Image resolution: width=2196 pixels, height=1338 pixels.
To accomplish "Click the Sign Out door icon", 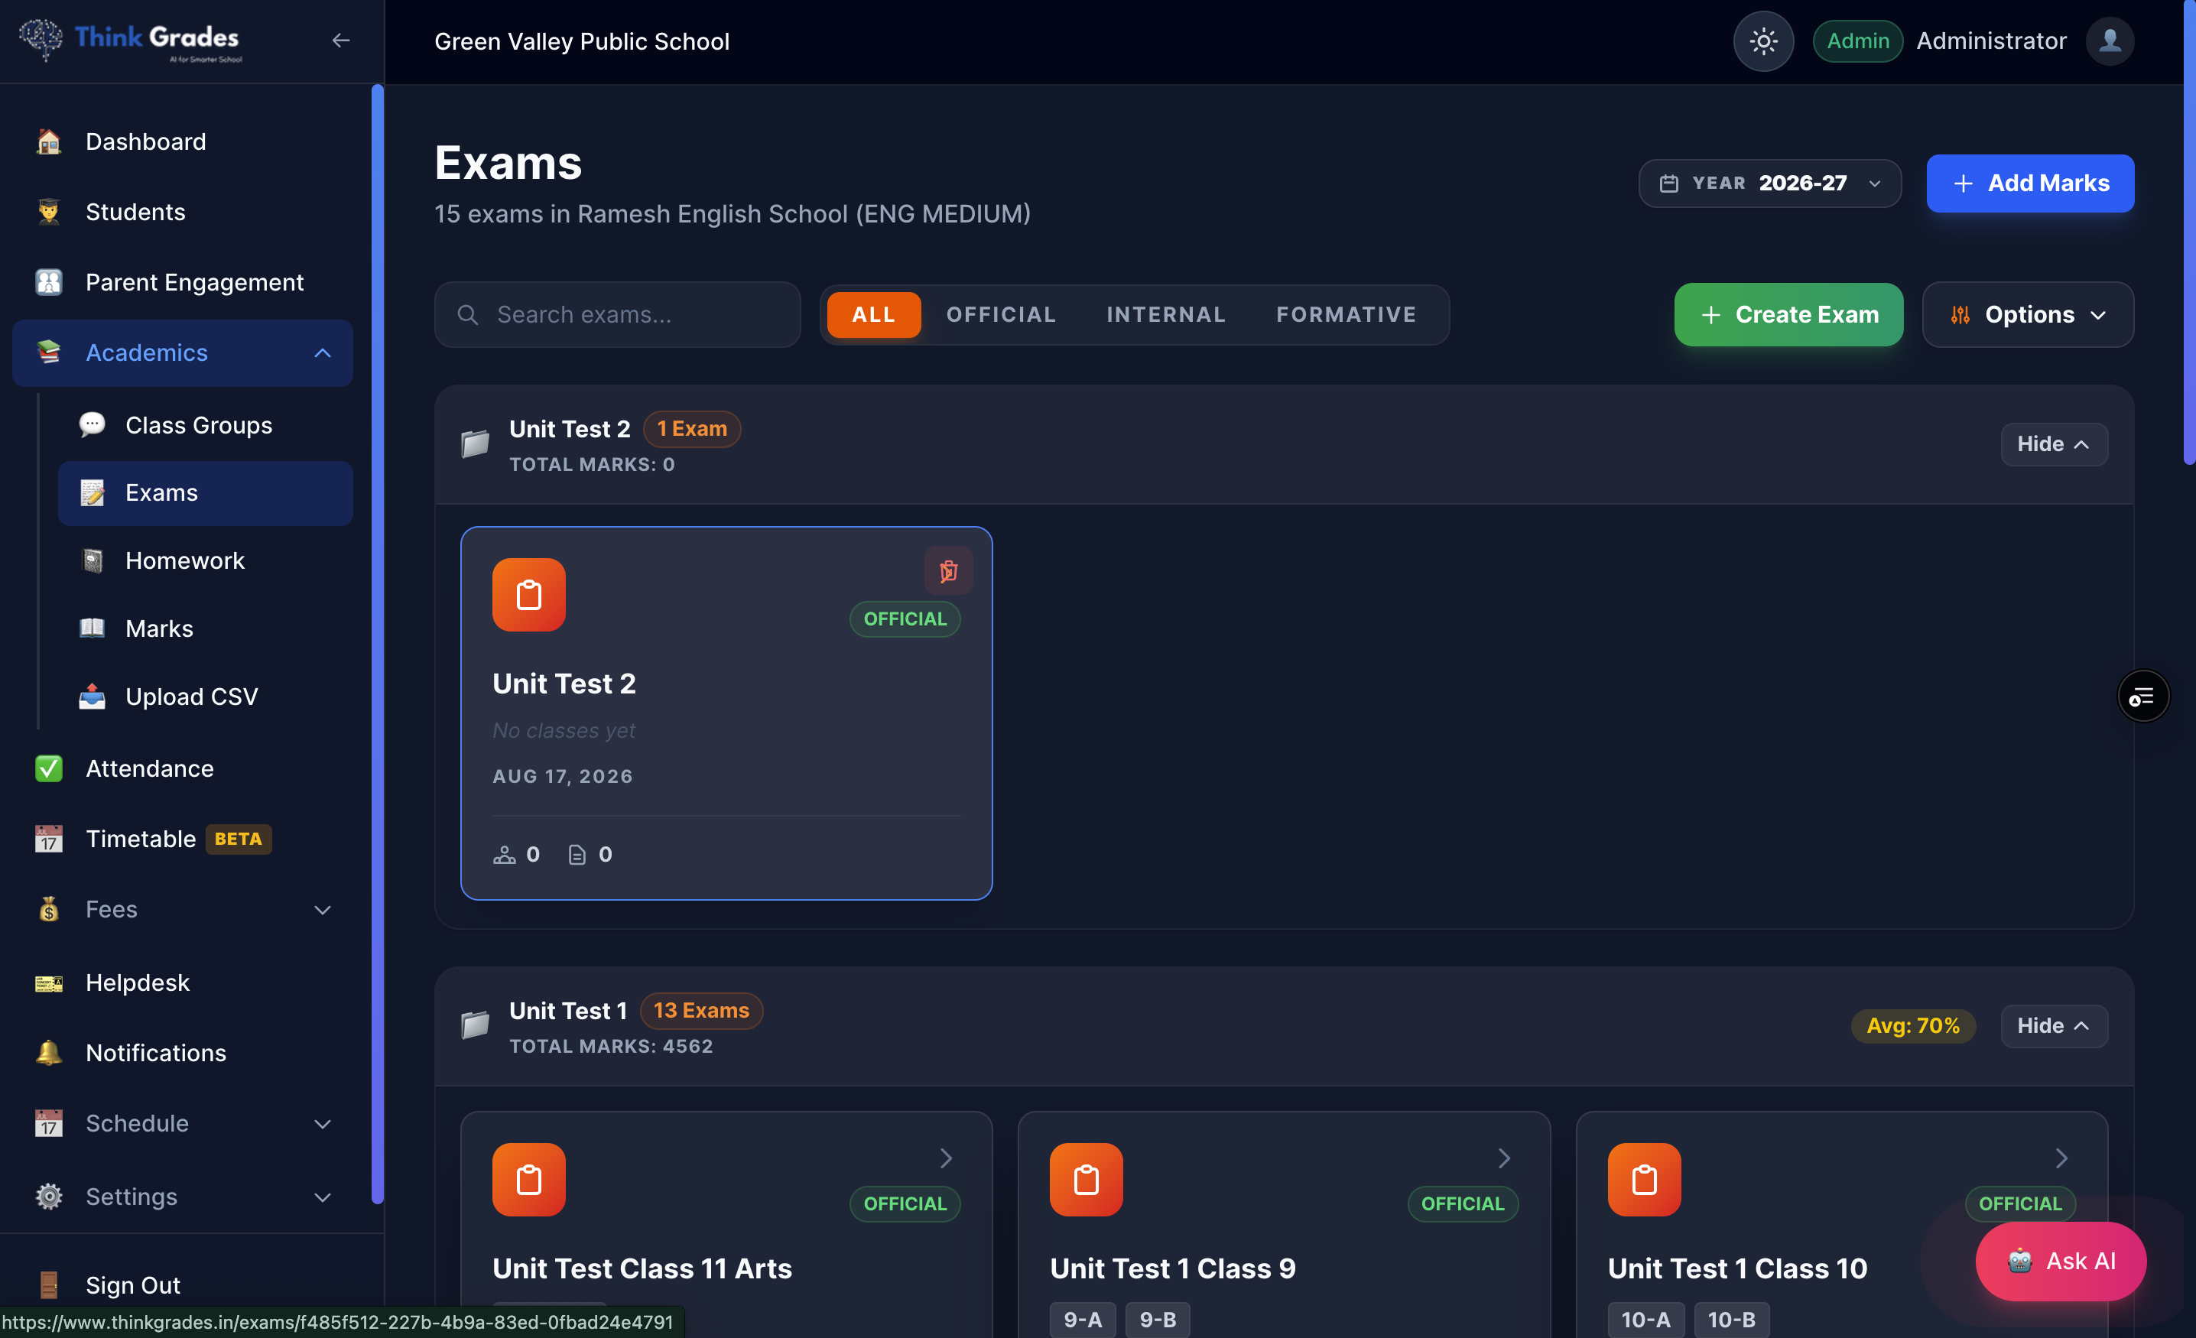I will [x=49, y=1284].
